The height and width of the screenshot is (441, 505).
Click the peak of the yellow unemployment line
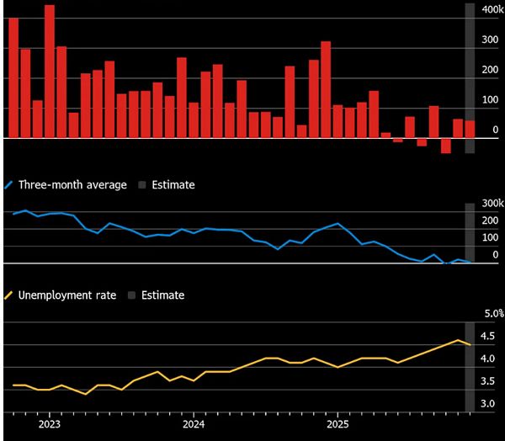[x=458, y=340]
